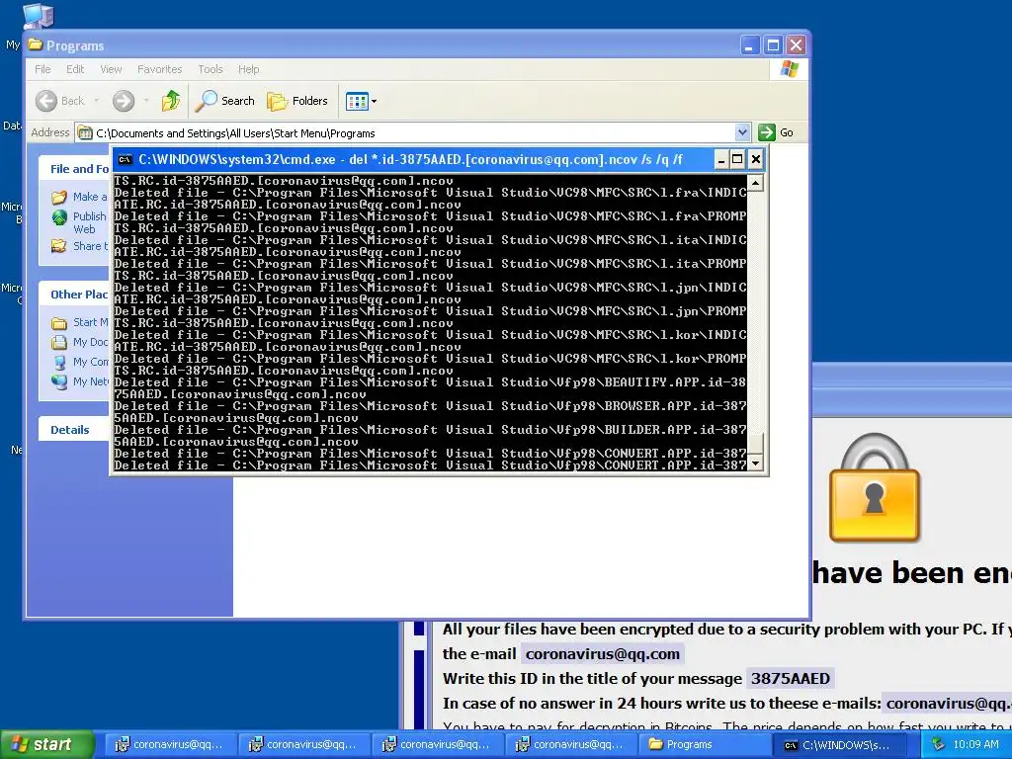
Task: Switch to first coronavirus@qq taskbar window
Action: (169, 745)
